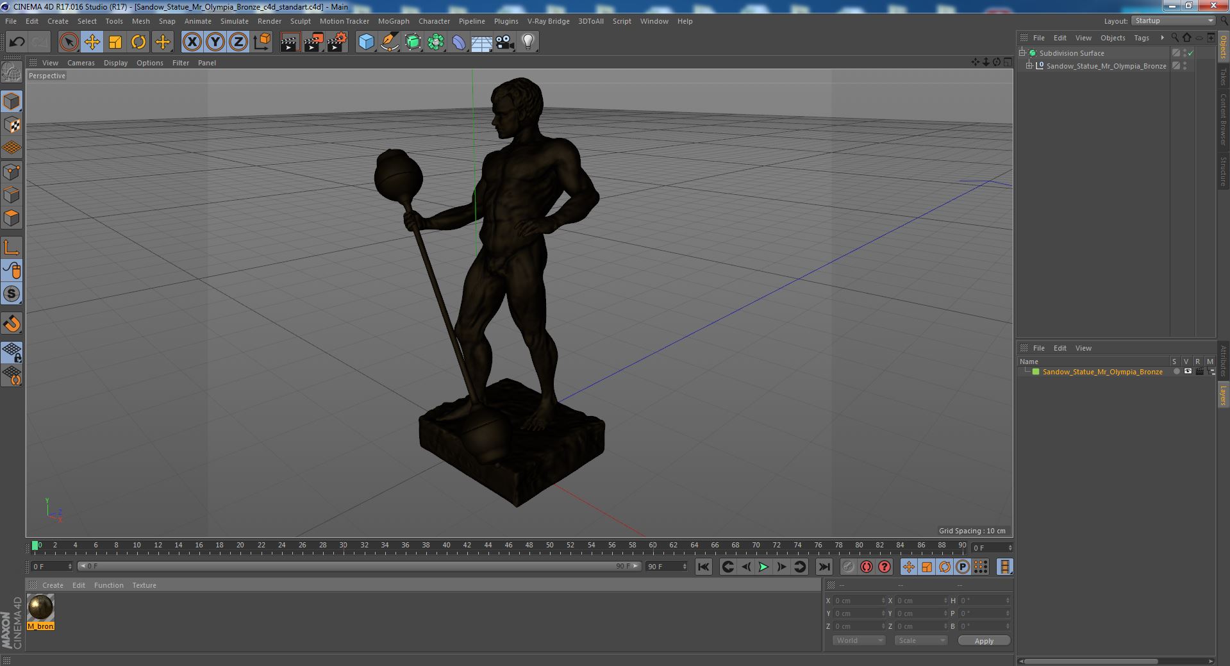Screen dimensions: 1230x666
Task: Click Render View clapperboard icon
Action: [290, 42]
